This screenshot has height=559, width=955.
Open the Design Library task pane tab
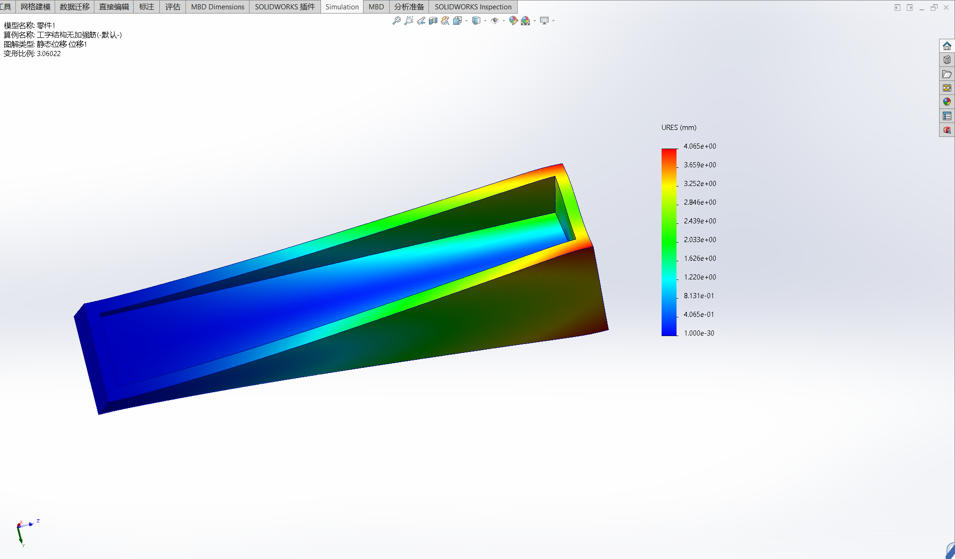pyautogui.click(x=947, y=60)
